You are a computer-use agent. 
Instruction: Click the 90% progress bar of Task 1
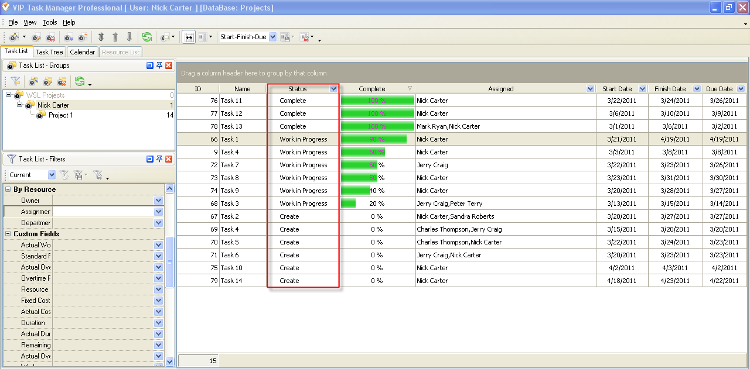click(x=373, y=139)
